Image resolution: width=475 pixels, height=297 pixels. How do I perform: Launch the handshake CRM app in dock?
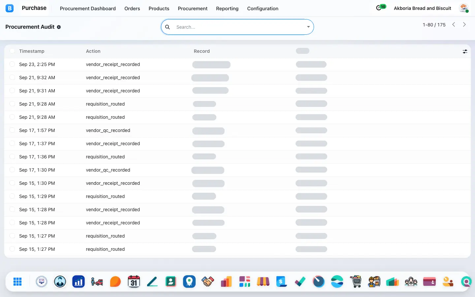(208, 282)
